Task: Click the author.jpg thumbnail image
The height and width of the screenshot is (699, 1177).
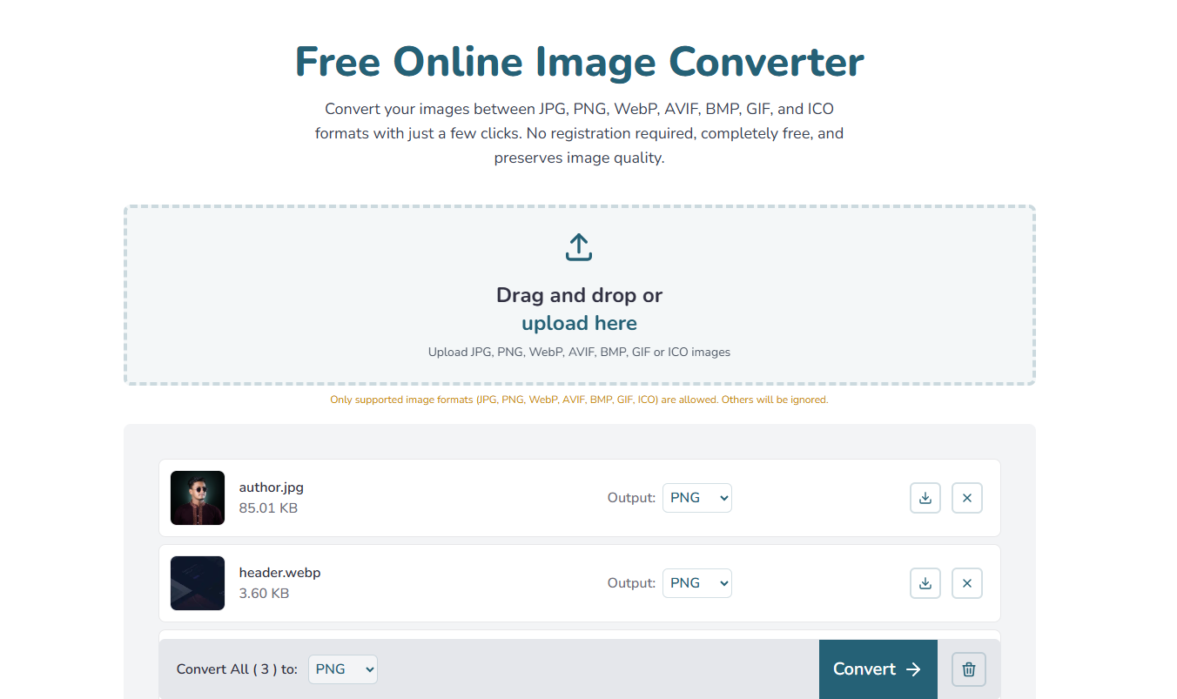Action: [197, 497]
